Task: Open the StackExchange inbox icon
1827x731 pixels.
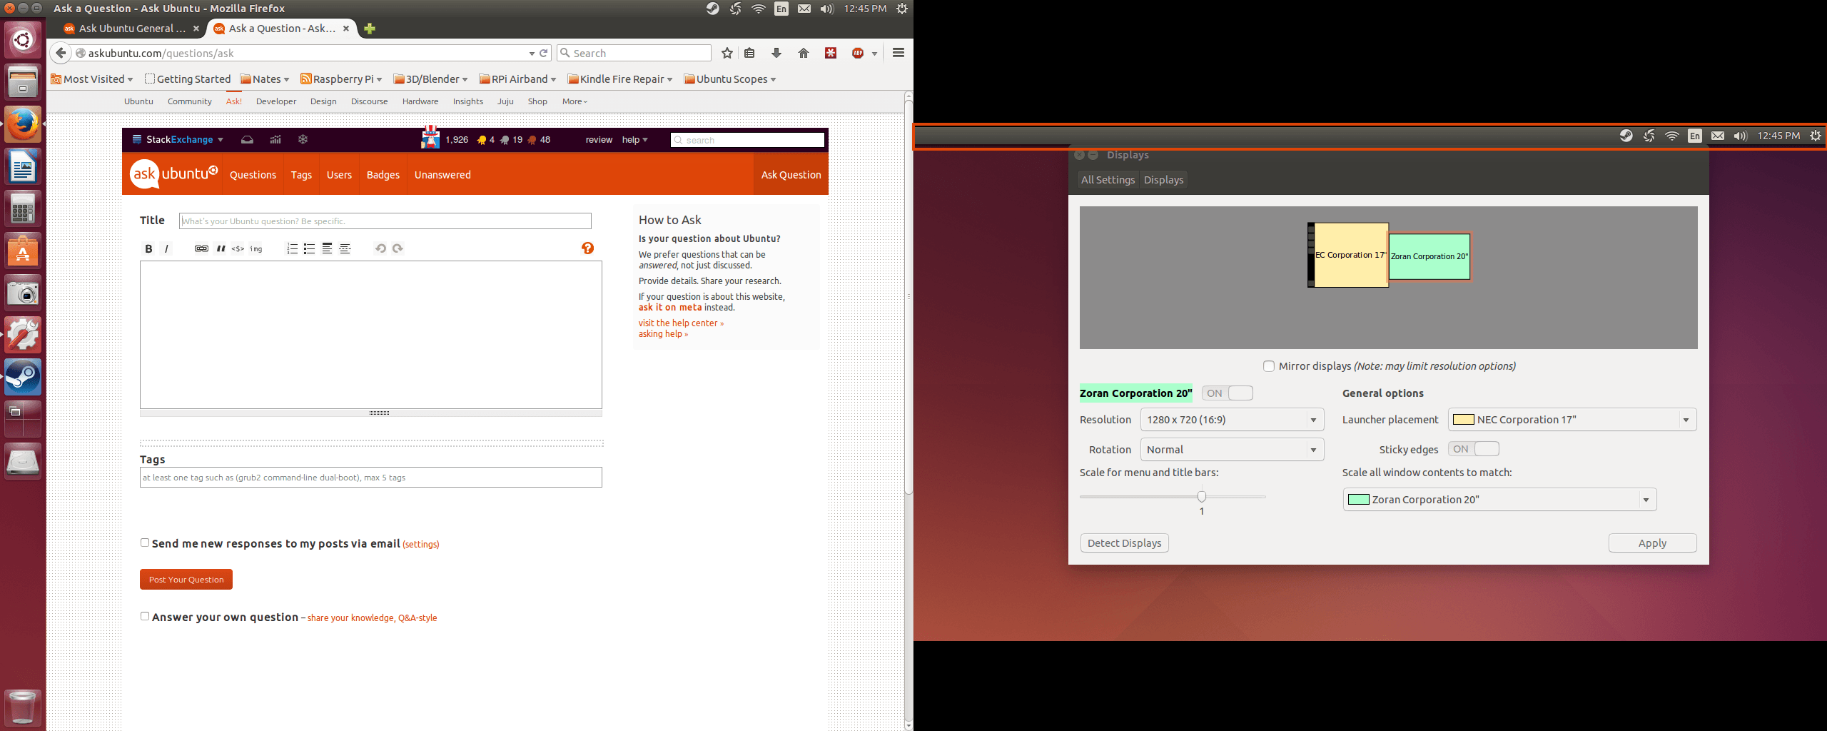Action: coord(247,139)
